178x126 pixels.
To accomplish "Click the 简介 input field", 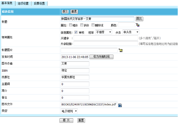I will [x=75, y=91].
